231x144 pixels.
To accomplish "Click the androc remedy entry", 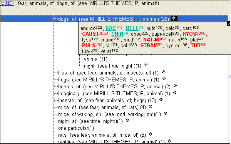I will (92, 28).
